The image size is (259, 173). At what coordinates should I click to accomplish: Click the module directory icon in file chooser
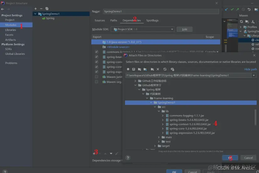tap(145, 69)
